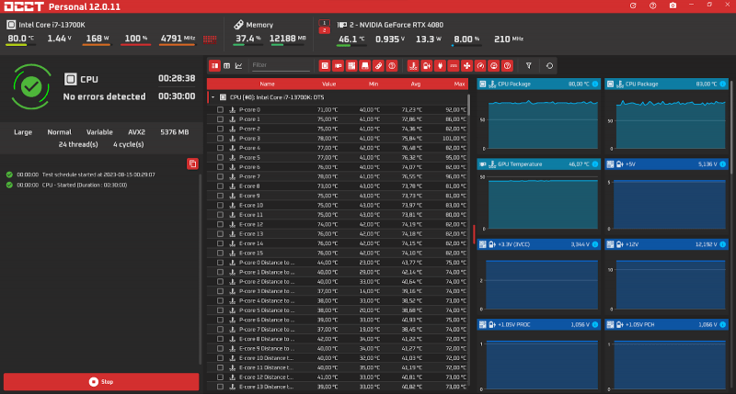The image size is (736, 394).
Task: Click the temperature sensor filter icon
Action: click(413, 66)
